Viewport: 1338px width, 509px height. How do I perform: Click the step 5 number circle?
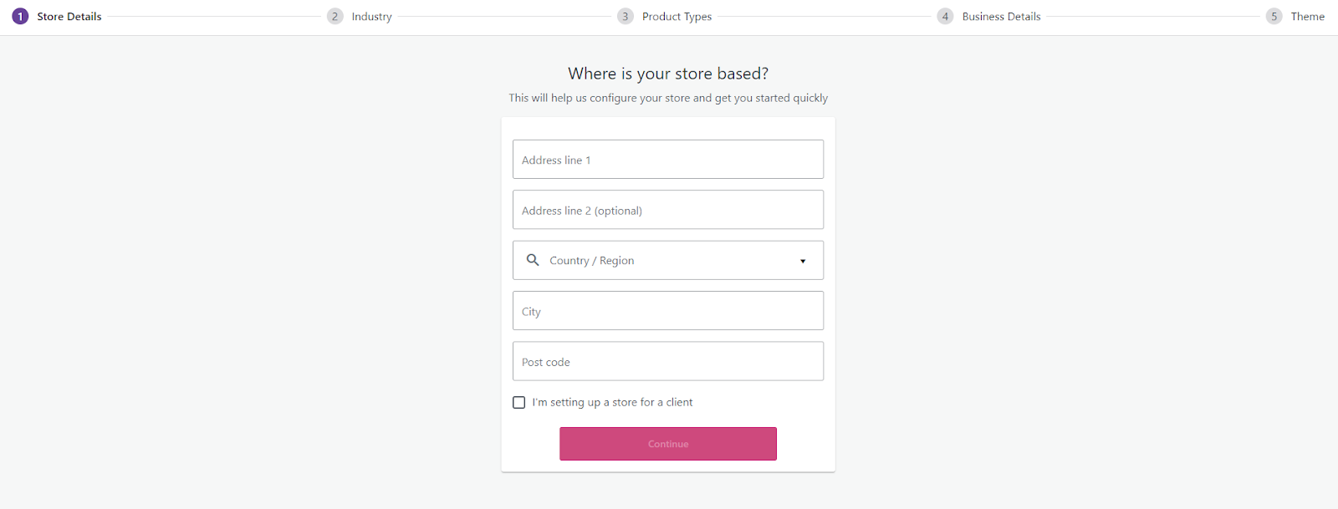[x=1274, y=17]
